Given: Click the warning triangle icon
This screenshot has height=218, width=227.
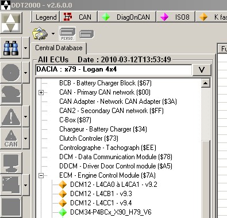Looking at the screenshot, I should click(11, 116).
